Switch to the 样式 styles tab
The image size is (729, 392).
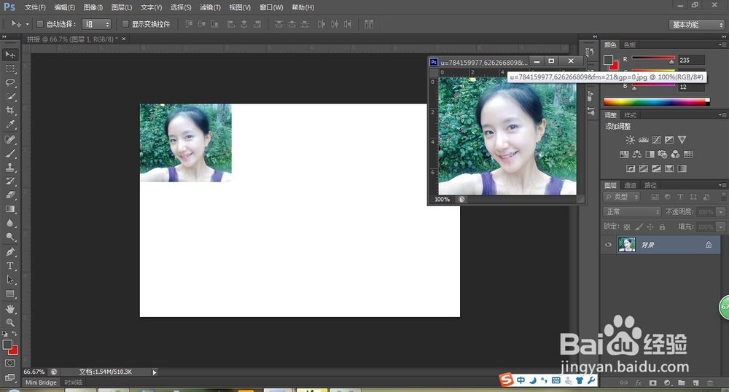tap(630, 115)
